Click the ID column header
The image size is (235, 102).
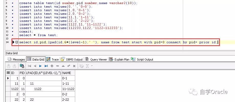(15, 73)
